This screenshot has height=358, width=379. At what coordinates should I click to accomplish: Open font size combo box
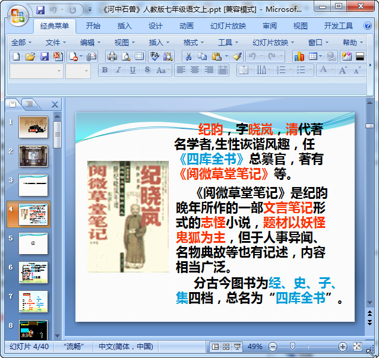coord(78,71)
